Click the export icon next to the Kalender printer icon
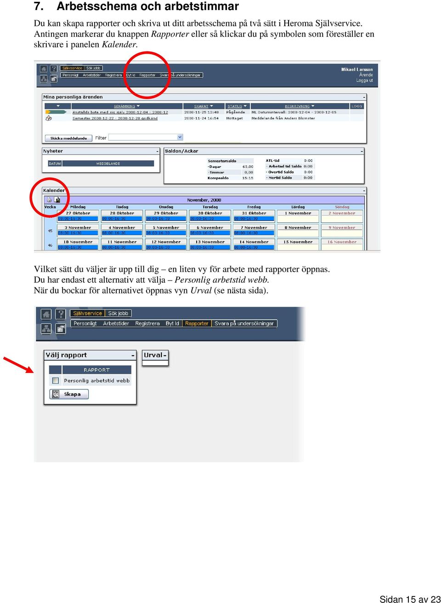Image resolution: width=441 pixels, height=603 pixels. click(x=57, y=199)
